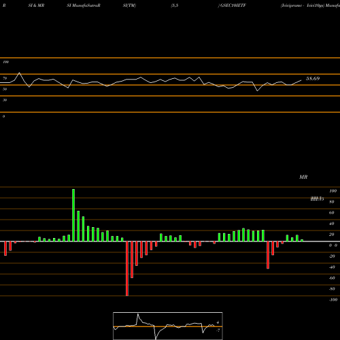Click the GSEC10IETF symbol text in header
This screenshot has height=340, width=340.
[233, 5]
